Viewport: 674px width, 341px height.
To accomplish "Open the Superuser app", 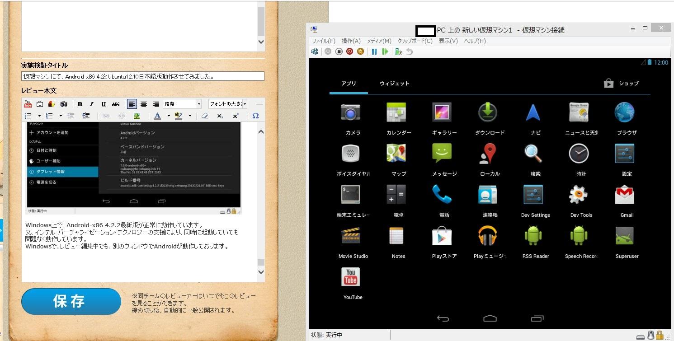I will [x=624, y=237].
